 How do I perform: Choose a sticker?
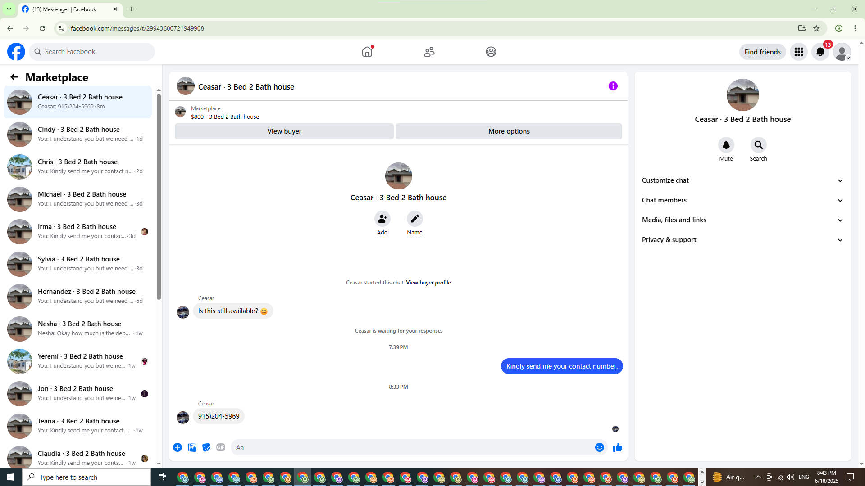206,447
